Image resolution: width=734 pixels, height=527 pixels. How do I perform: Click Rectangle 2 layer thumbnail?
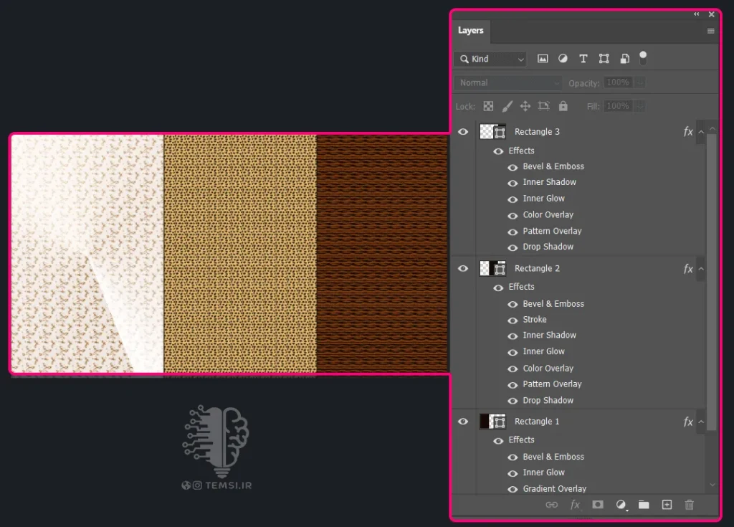pos(492,268)
